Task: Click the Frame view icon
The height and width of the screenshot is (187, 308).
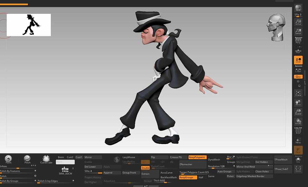Action: [x=298, y=93]
